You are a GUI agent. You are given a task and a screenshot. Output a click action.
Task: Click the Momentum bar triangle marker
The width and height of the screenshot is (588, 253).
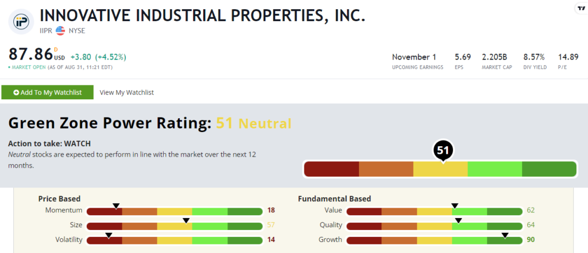[116, 206]
